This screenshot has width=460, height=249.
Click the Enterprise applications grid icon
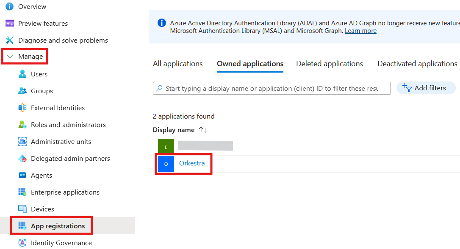pyautogui.click(x=22, y=192)
